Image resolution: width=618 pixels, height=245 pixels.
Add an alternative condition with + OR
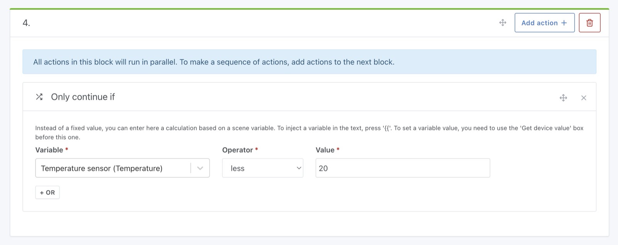(48, 193)
